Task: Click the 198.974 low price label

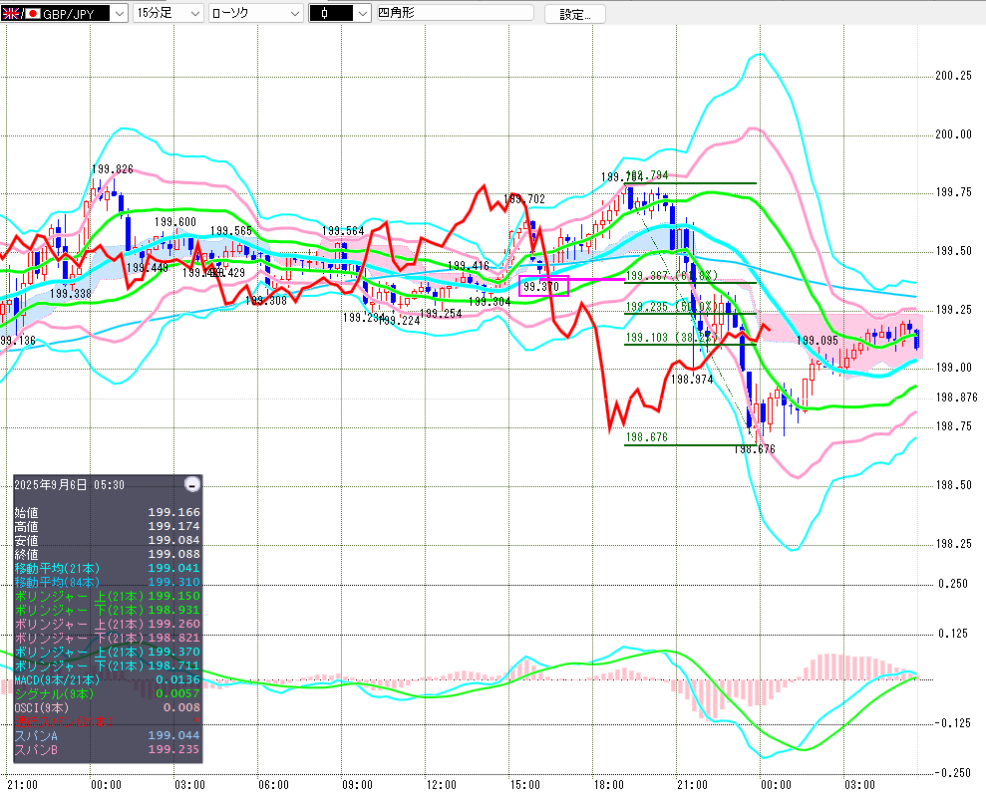Action: (692, 379)
